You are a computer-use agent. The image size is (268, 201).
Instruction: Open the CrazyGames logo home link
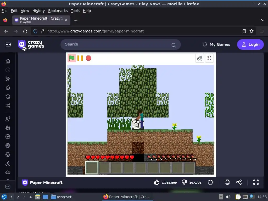point(31,45)
